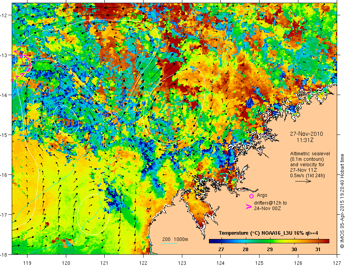Select the '11:31Z' time label

click(305, 140)
